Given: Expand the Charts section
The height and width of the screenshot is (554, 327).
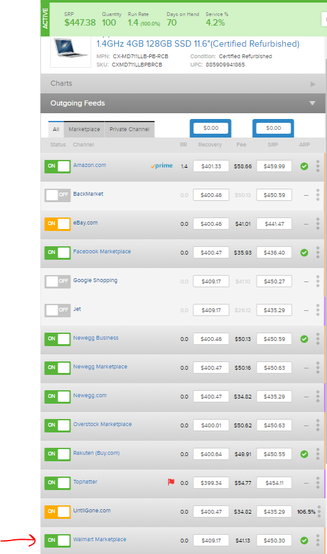Looking at the screenshot, I should [183, 84].
